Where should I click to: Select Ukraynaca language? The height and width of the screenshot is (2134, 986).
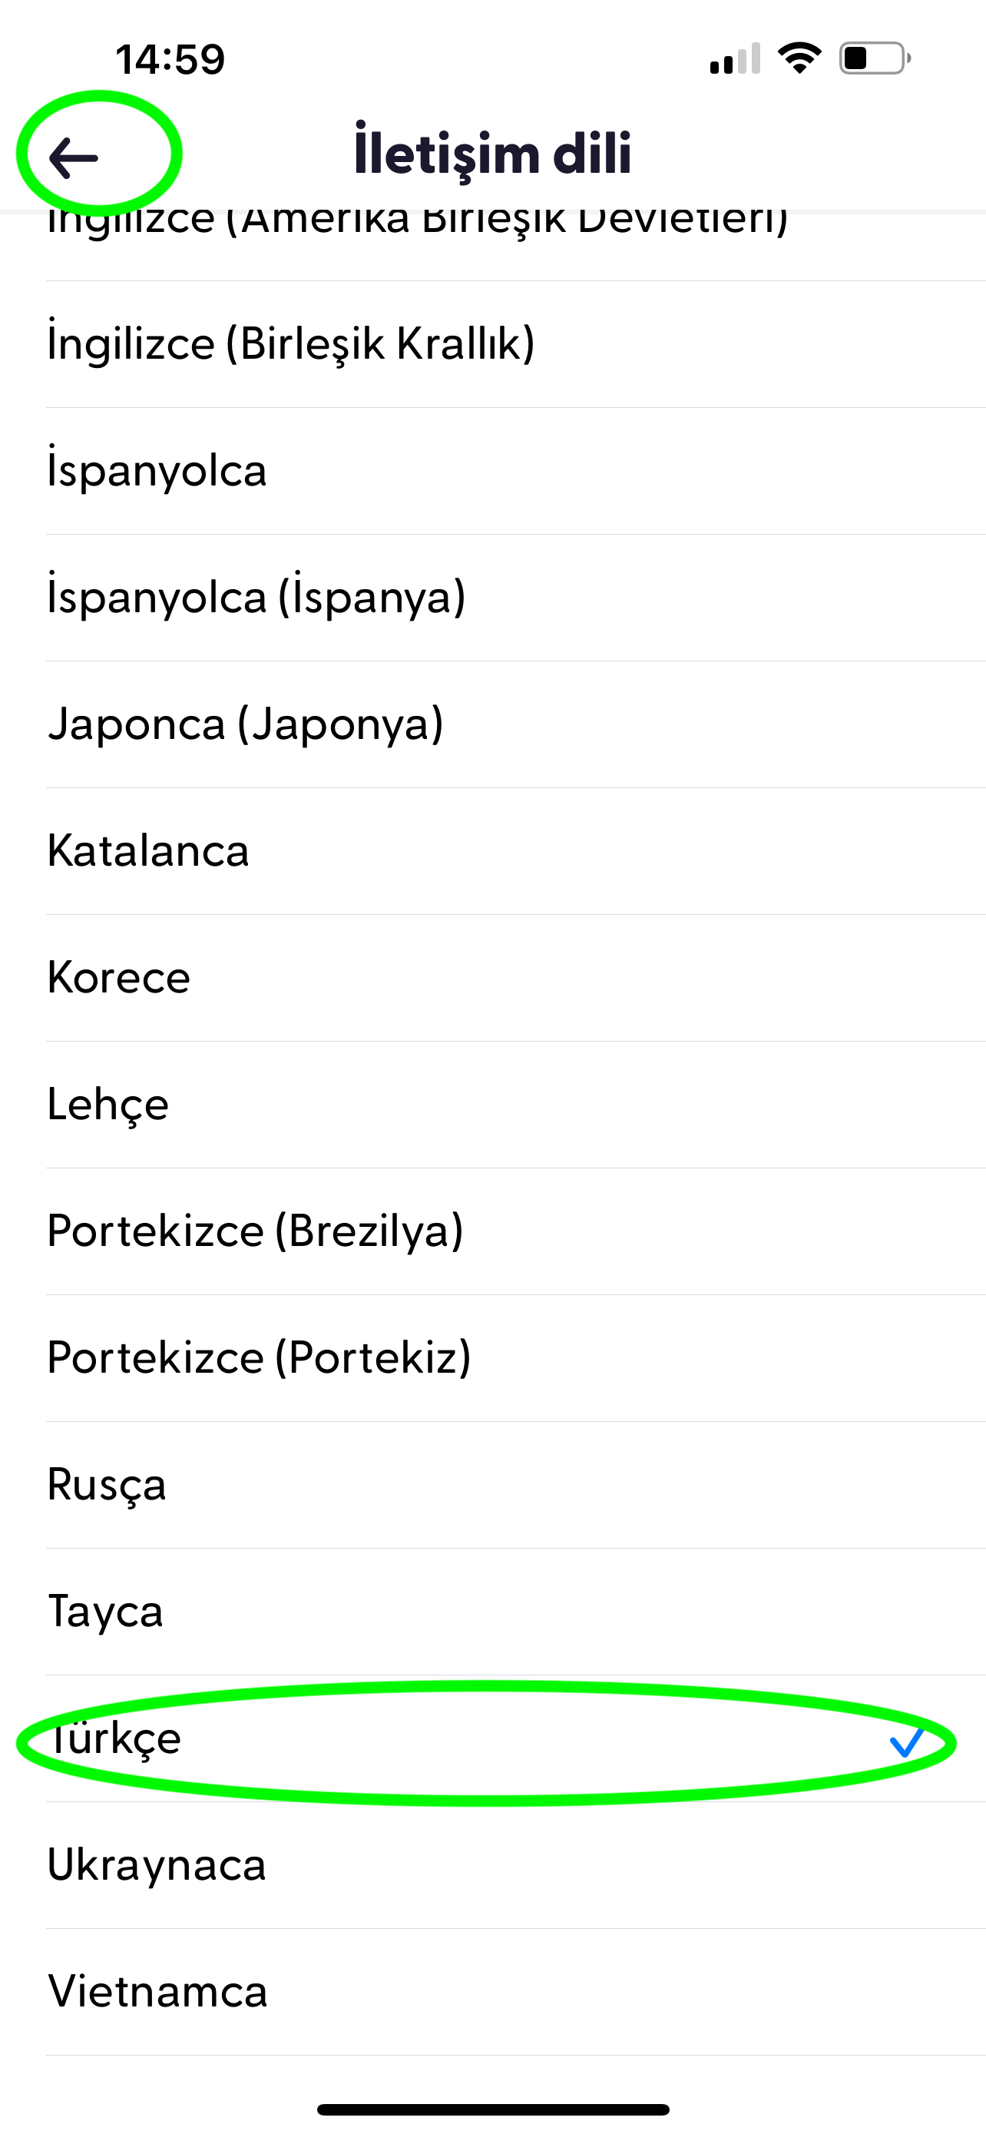click(157, 1865)
